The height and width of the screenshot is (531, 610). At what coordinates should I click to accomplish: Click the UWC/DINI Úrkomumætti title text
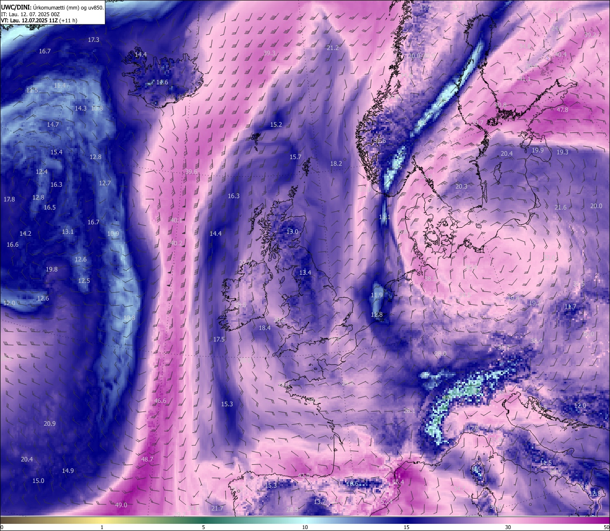coord(52,7)
